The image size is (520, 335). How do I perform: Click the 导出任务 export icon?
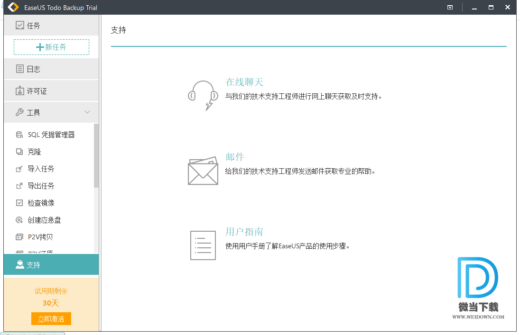click(19, 186)
